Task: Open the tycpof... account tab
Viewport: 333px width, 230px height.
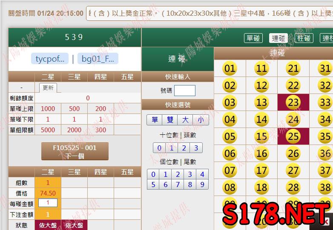Action: tap(50, 59)
